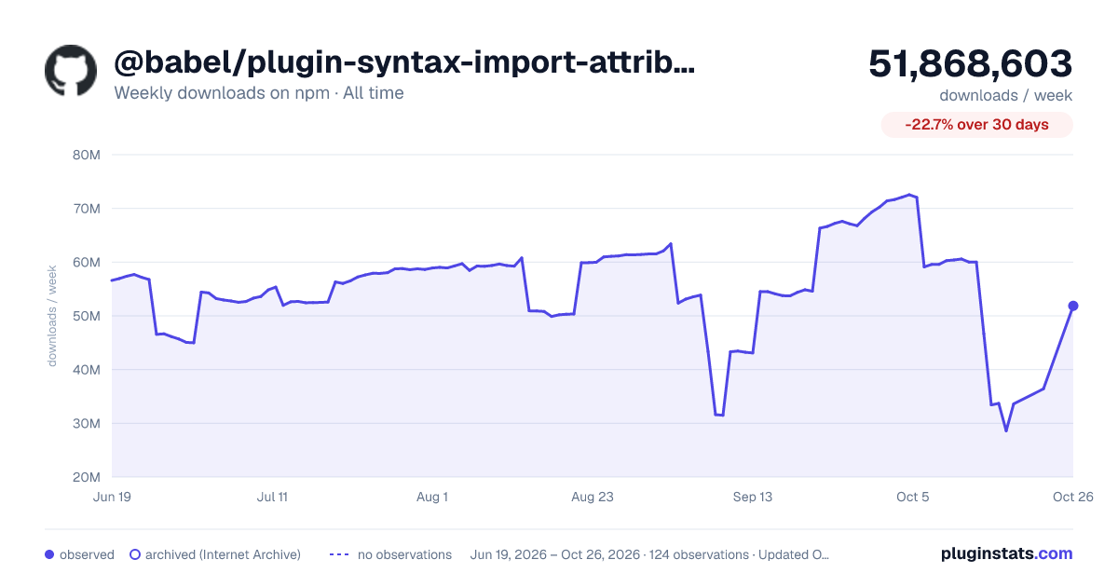The image size is (1118, 587).
Task: Click the 50M y-axis label
Action: [86, 316]
